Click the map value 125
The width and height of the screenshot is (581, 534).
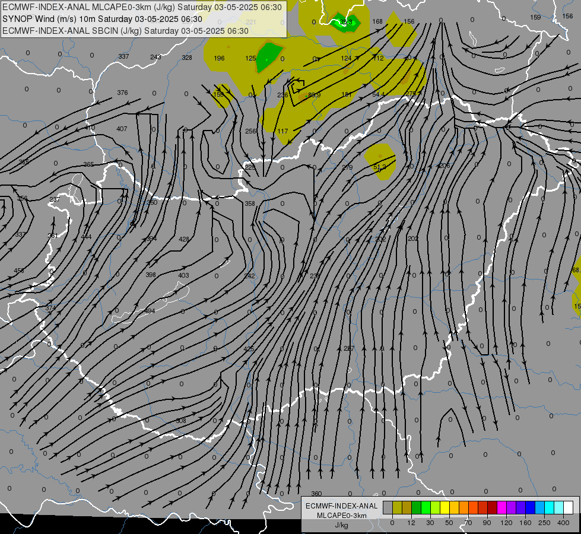point(250,58)
